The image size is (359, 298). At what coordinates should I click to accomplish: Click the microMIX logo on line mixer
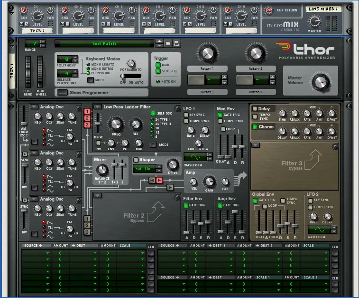pyautogui.click(x=283, y=26)
